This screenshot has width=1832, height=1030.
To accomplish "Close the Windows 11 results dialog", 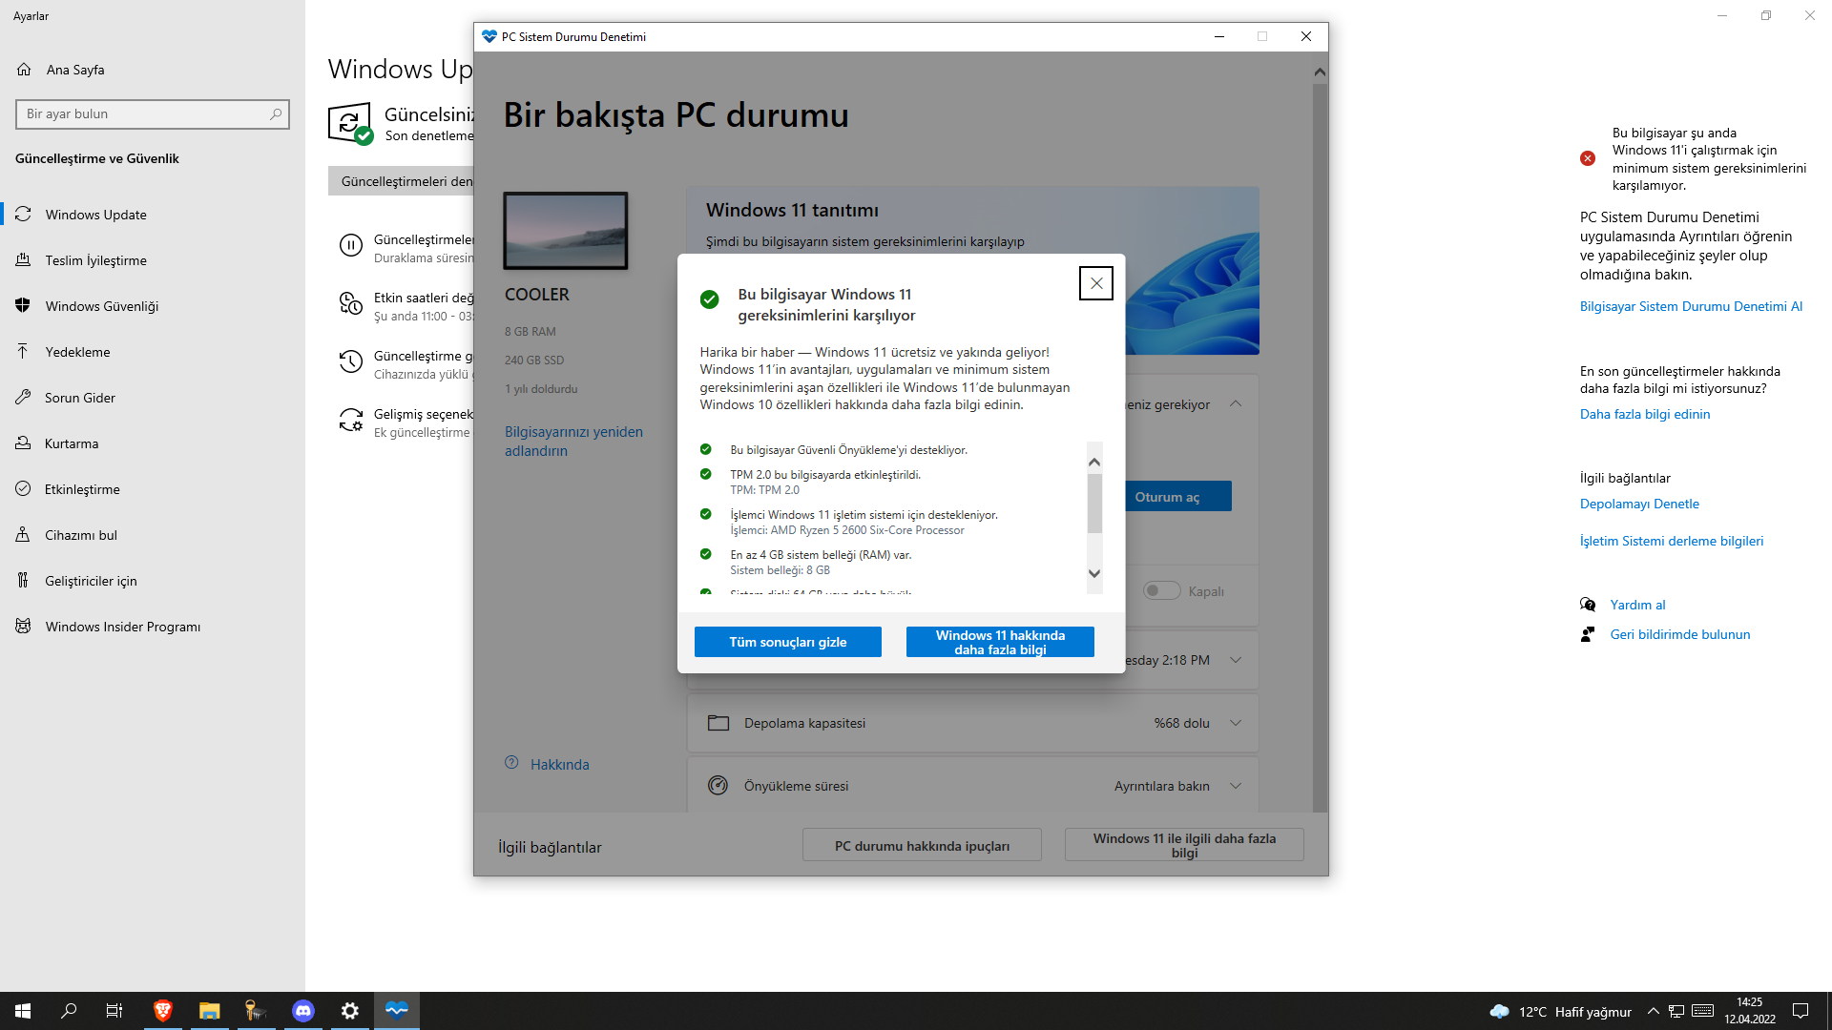I will coord(1095,283).
